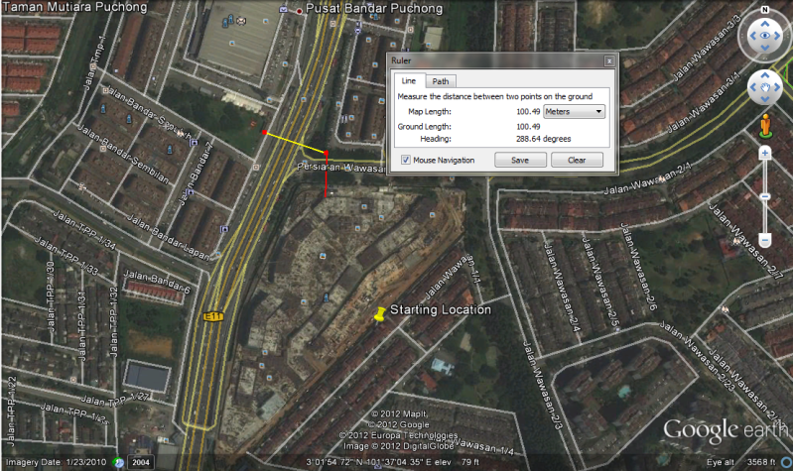This screenshot has height=471, width=793.
Task: Click the Jalan Bandar Sembilan label
Action: (122, 154)
